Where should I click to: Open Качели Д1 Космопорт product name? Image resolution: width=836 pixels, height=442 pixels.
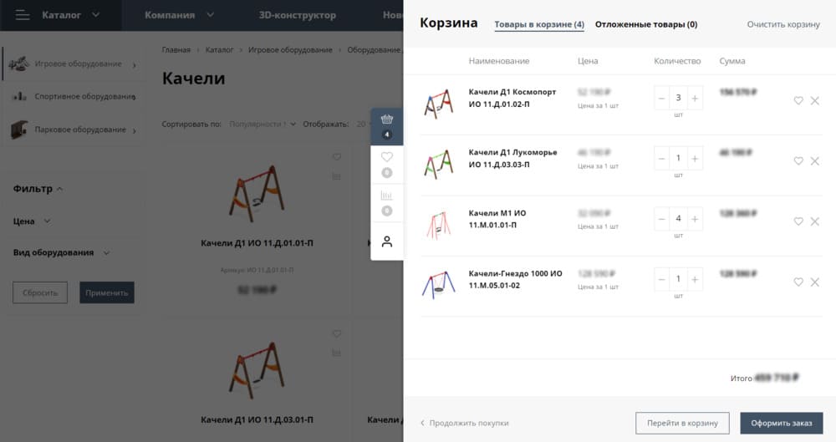[x=512, y=98]
